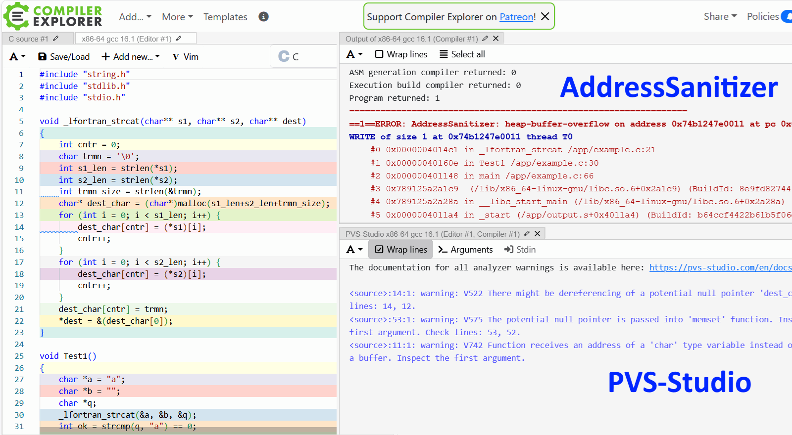The image size is (792, 435).
Task: Open the More dropdown menu
Action: pos(177,17)
